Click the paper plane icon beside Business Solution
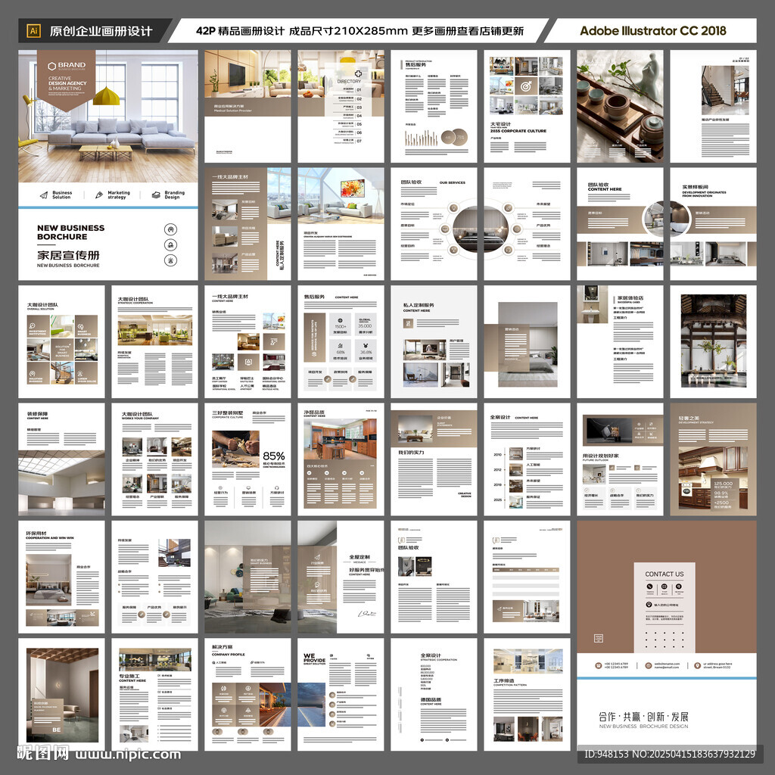This screenshot has width=775, height=775. [44, 195]
